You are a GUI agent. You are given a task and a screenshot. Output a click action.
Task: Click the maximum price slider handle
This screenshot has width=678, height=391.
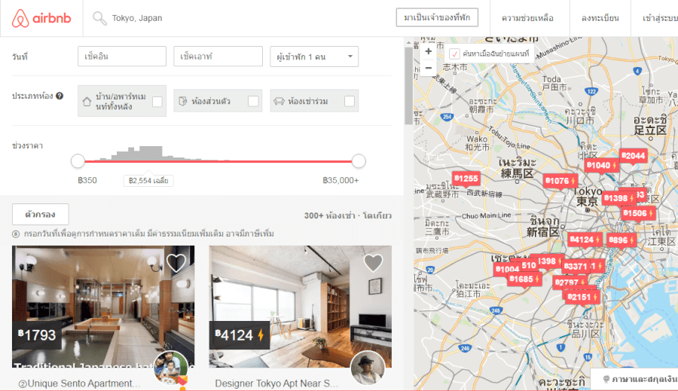click(359, 161)
